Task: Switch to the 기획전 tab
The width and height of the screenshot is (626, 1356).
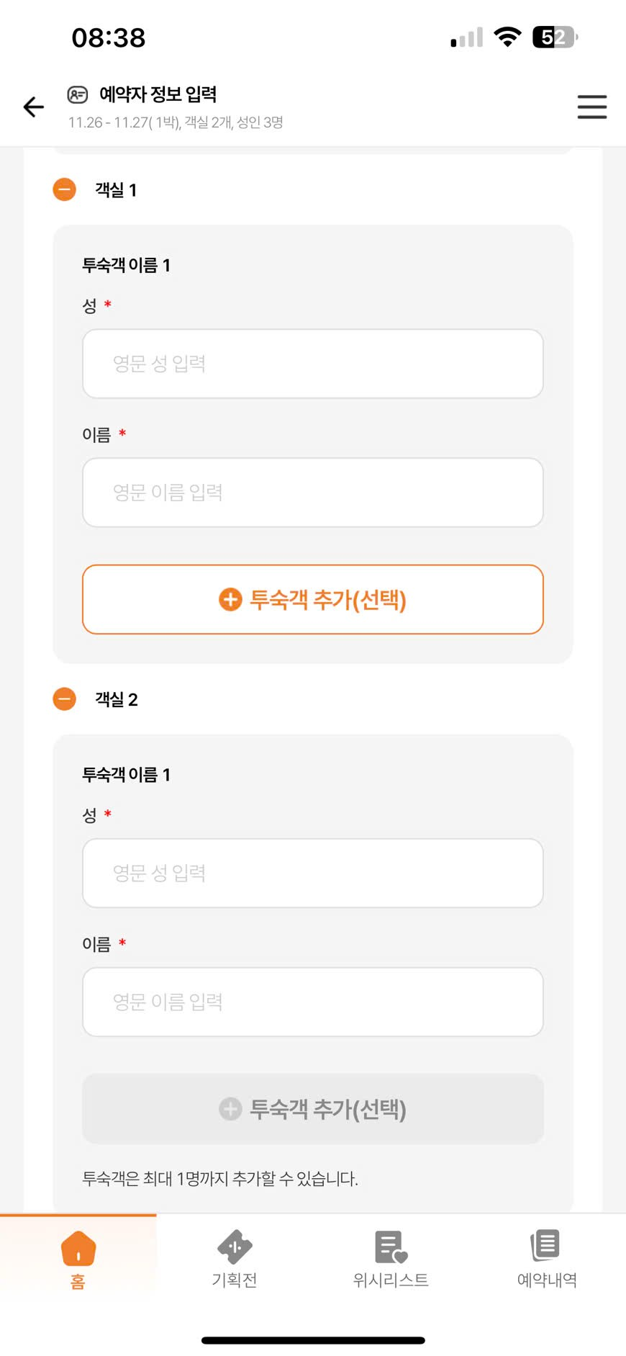Action: [235, 1279]
